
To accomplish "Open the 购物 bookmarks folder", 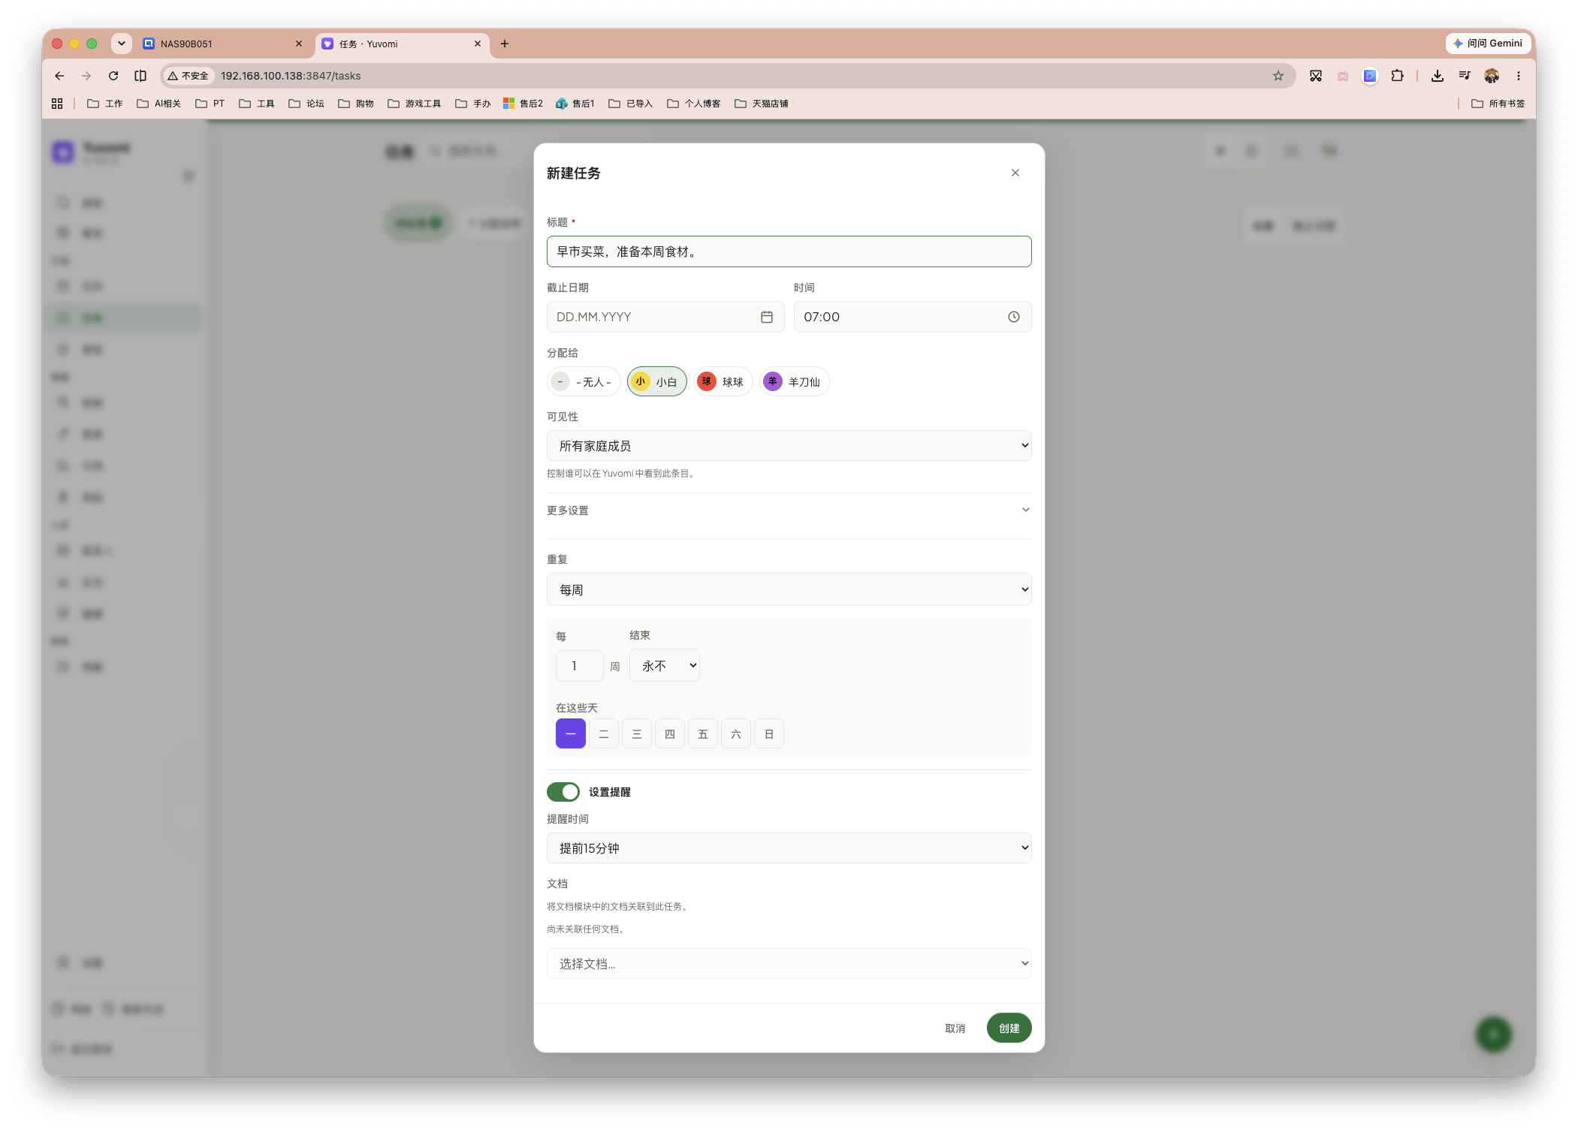I will (356, 104).
